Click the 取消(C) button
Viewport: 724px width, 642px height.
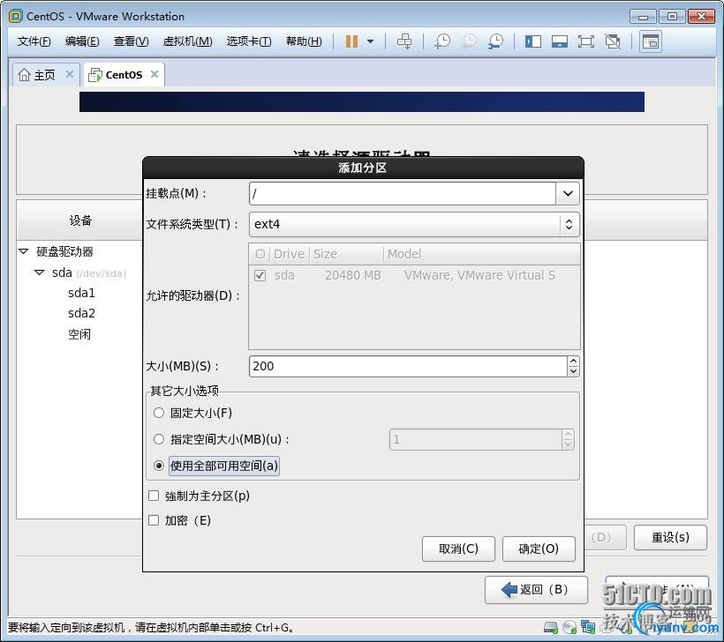click(458, 549)
